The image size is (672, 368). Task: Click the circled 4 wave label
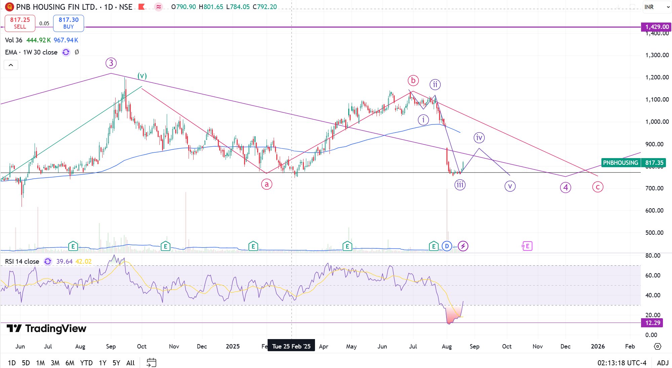565,187
